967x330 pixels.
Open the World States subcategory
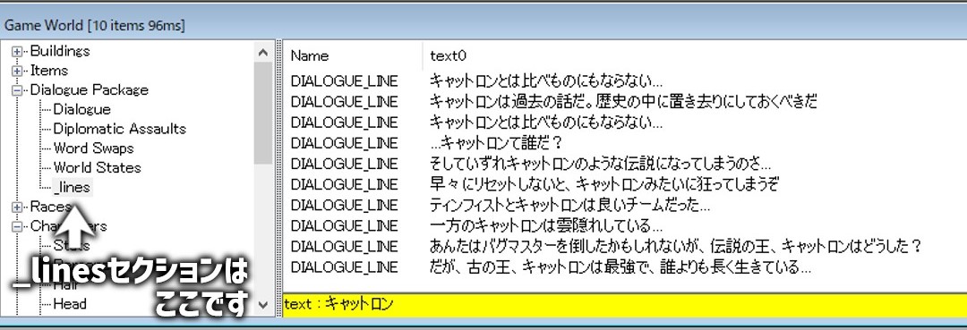coord(97,167)
